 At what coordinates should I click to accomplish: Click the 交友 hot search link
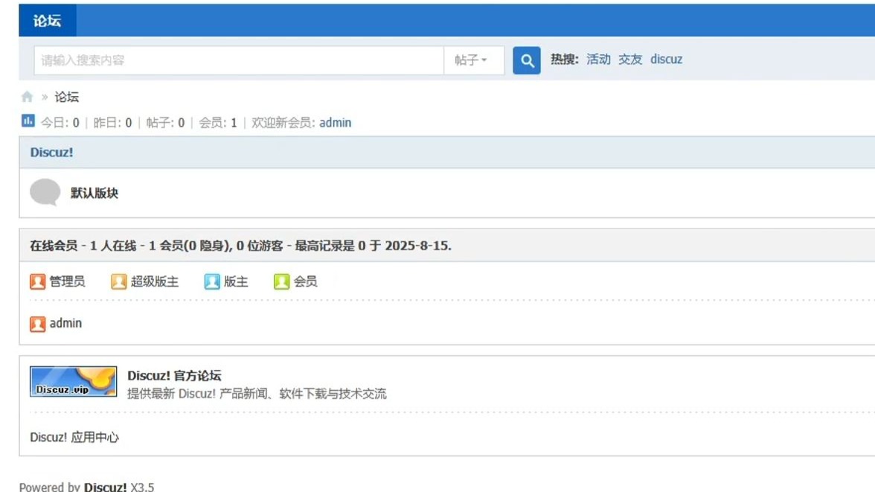tap(630, 60)
